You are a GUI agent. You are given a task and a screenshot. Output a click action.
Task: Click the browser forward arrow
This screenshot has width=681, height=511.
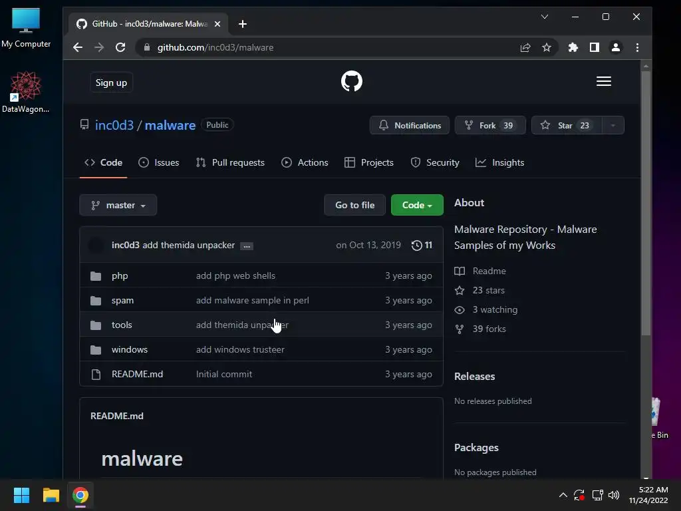pos(99,47)
